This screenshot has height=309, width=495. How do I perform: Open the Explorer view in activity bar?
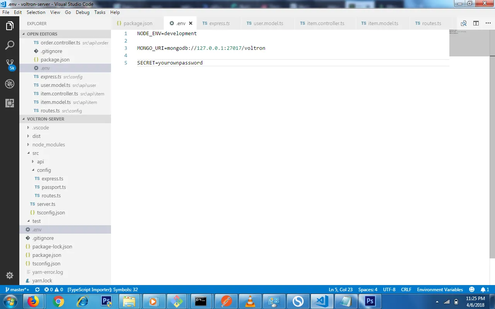10,26
